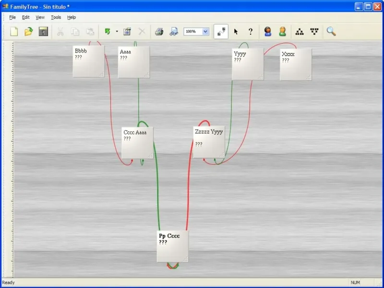Open the Help menu
This screenshot has width=384, height=288.
(x=72, y=17)
